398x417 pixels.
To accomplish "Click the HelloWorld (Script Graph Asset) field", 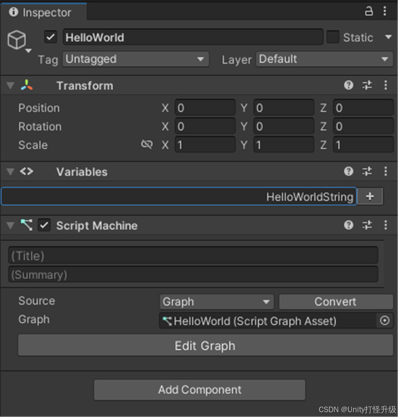I will pos(268,321).
